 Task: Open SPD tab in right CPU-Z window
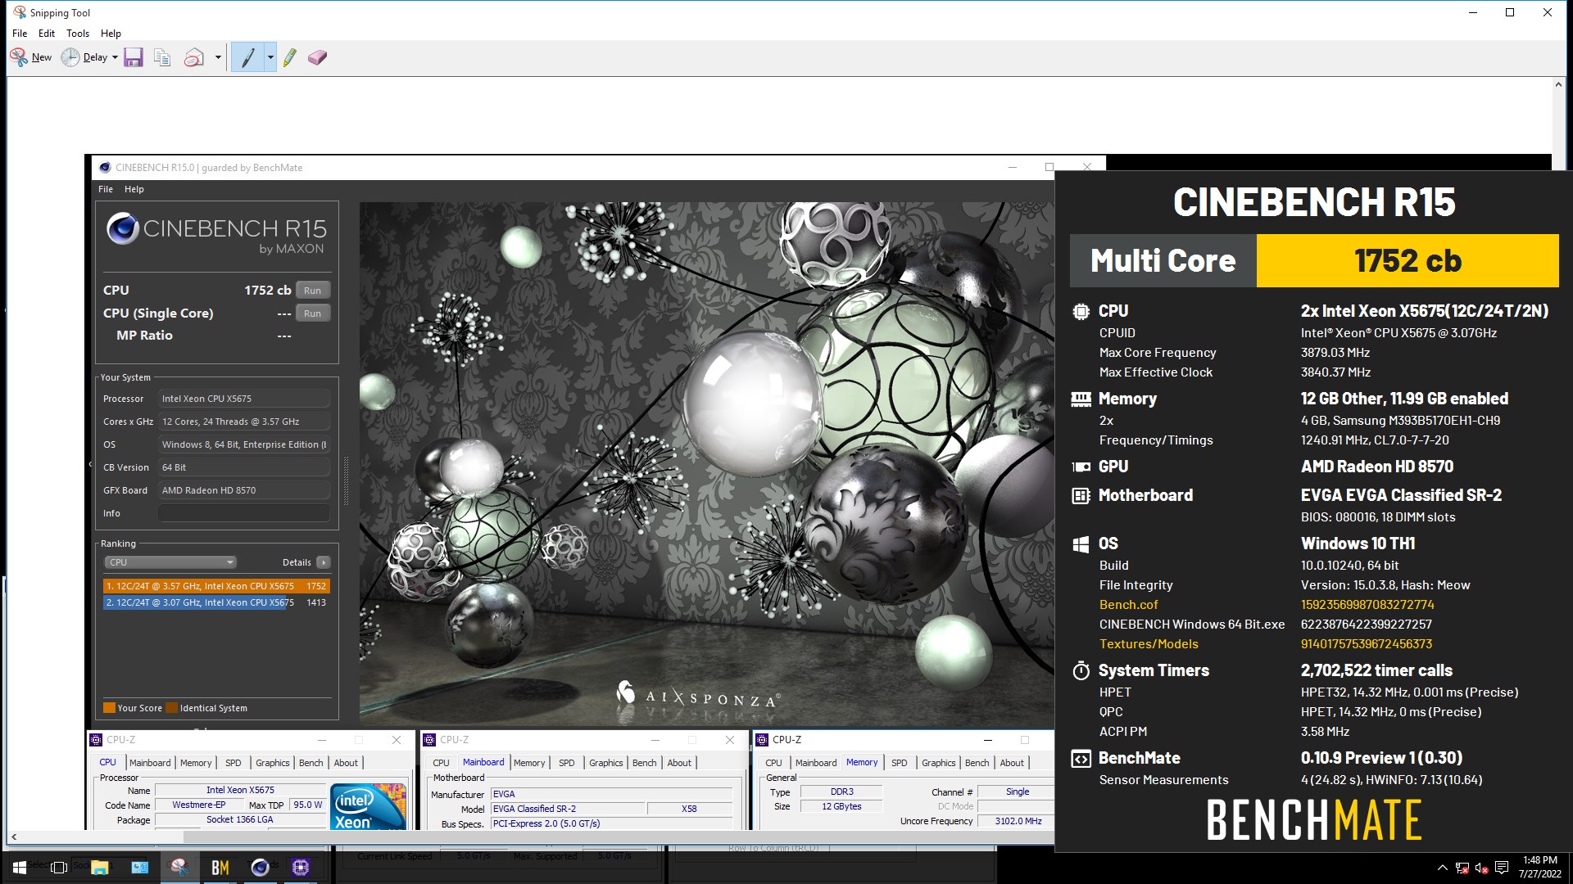pyautogui.click(x=900, y=763)
